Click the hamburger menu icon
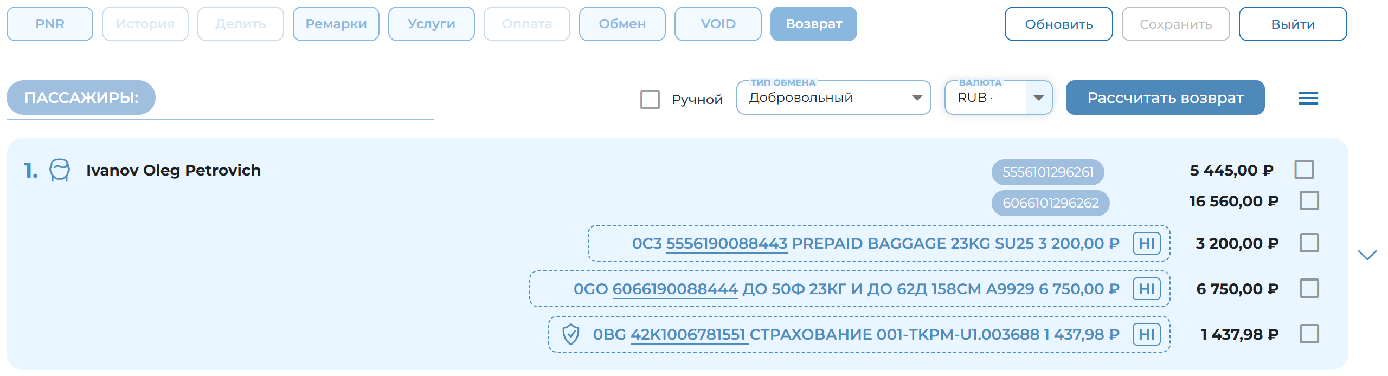 [x=1308, y=98]
